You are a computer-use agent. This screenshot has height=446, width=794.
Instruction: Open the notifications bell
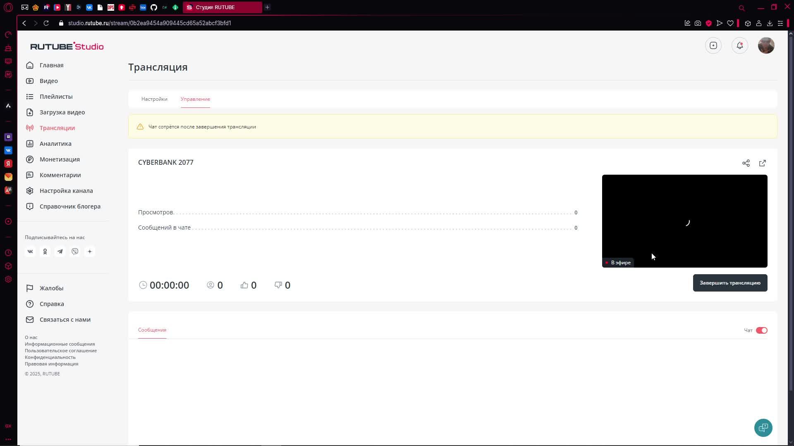(x=739, y=45)
